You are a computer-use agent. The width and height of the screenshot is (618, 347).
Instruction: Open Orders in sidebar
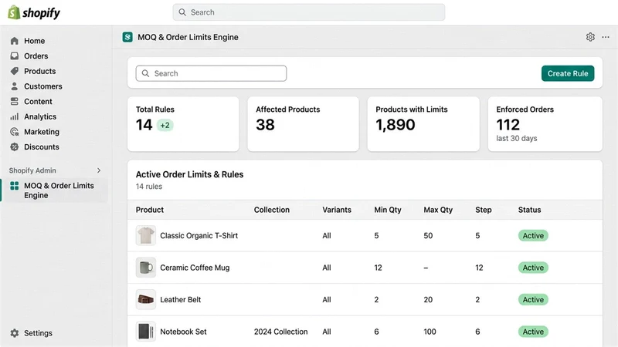pyautogui.click(x=36, y=56)
